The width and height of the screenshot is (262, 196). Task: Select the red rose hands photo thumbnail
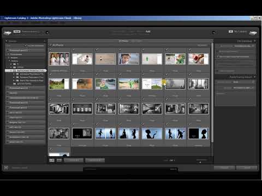[199, 59]
